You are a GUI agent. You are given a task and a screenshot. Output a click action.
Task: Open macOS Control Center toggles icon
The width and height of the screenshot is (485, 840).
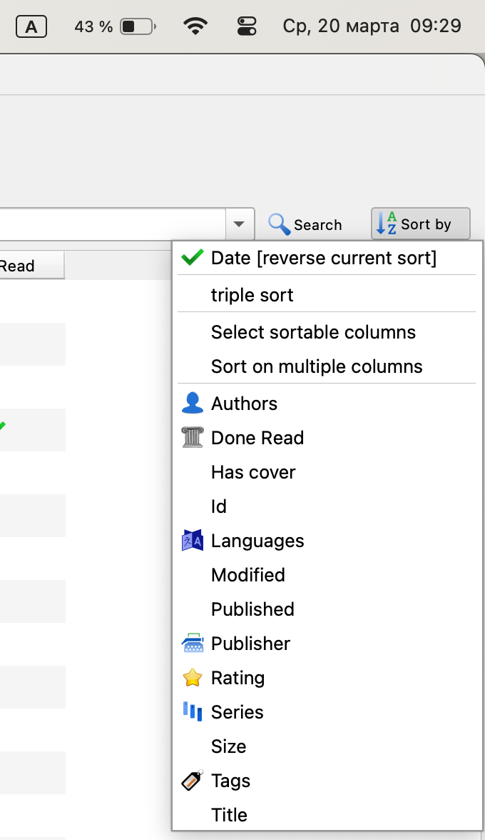point(247,27)
